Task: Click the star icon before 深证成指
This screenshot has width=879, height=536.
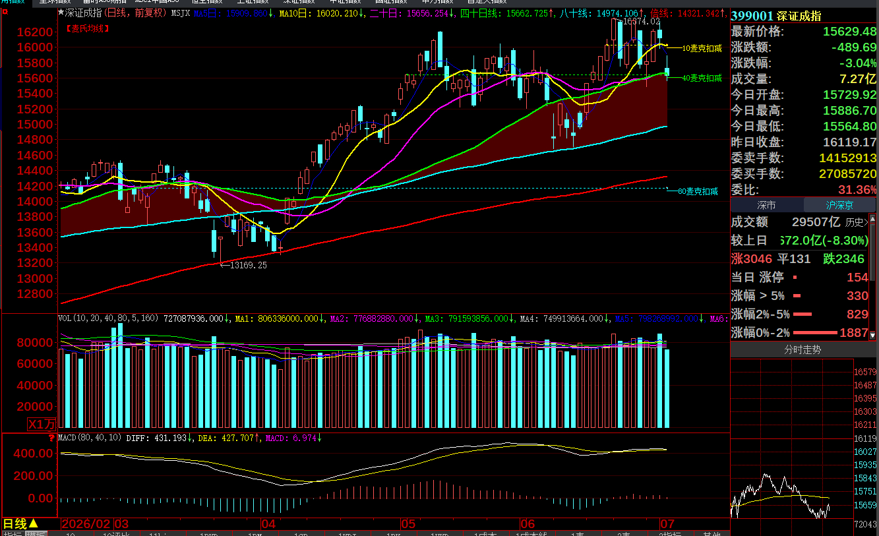Action: 61,13
